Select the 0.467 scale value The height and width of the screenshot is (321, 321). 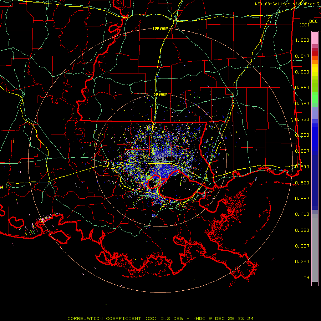[302, 199]
